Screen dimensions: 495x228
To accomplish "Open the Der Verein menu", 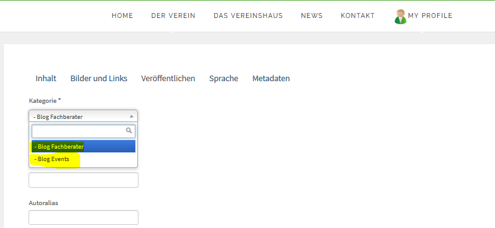I will 173,15.
